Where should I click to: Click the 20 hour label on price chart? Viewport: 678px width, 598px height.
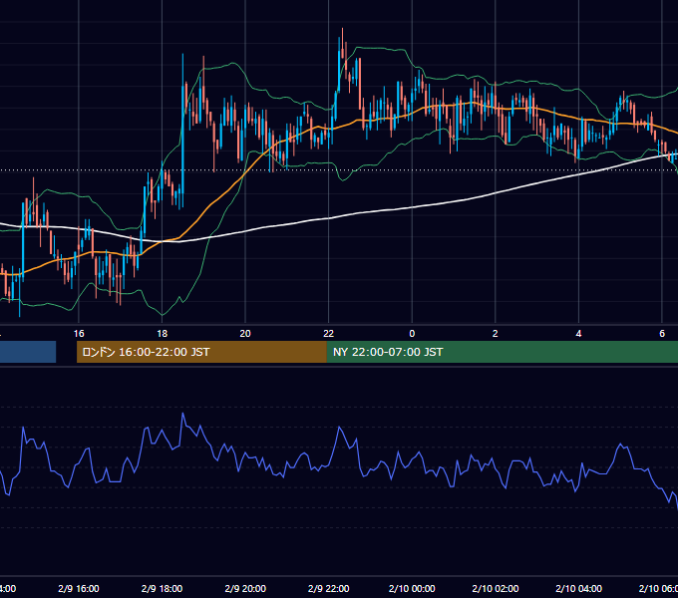click(245, 334)
